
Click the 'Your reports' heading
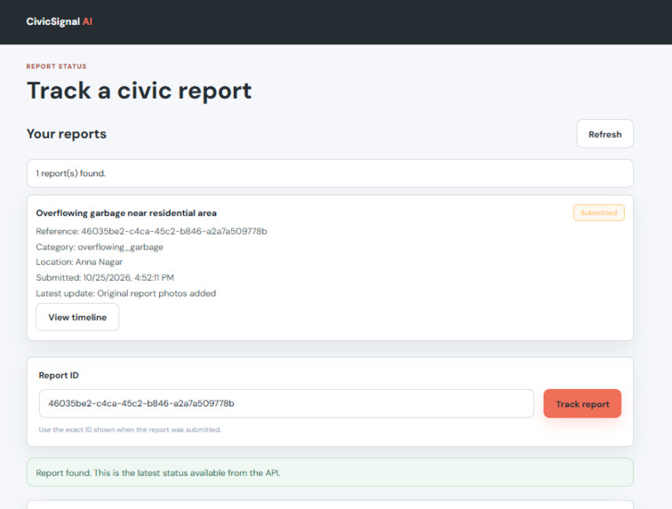[x=67, y=133]
